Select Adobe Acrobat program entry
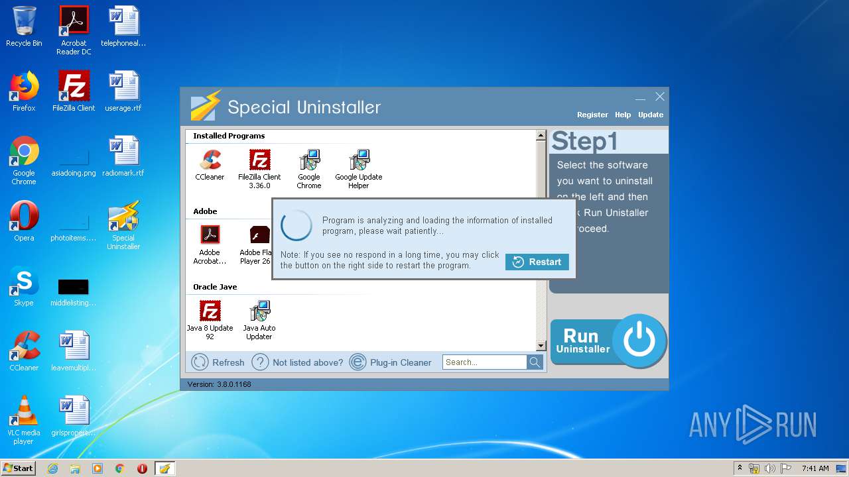 (x=210, y=244)
